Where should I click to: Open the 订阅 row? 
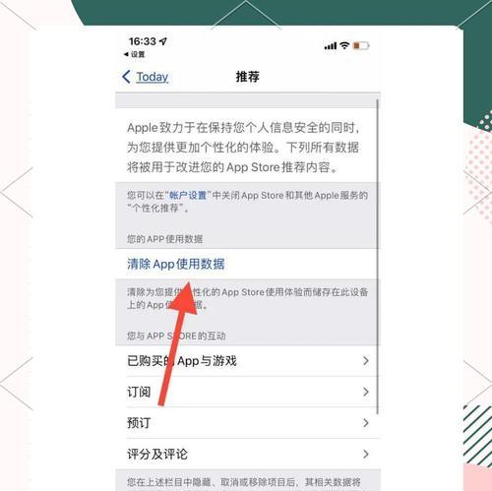[248, 392]
